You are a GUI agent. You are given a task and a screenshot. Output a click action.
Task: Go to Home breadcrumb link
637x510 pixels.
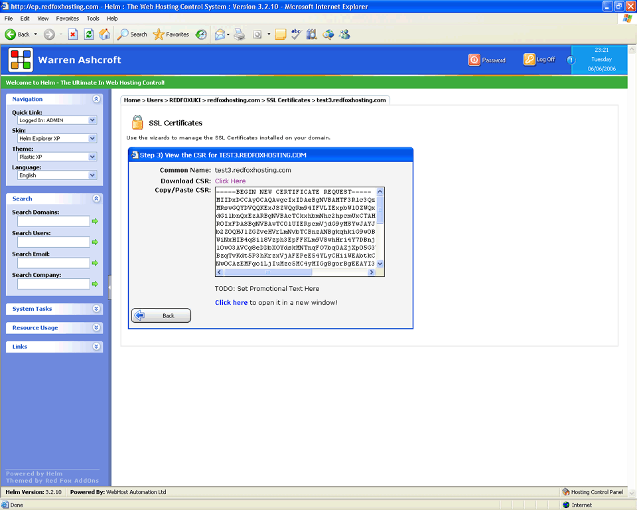[x=132, y=100]
